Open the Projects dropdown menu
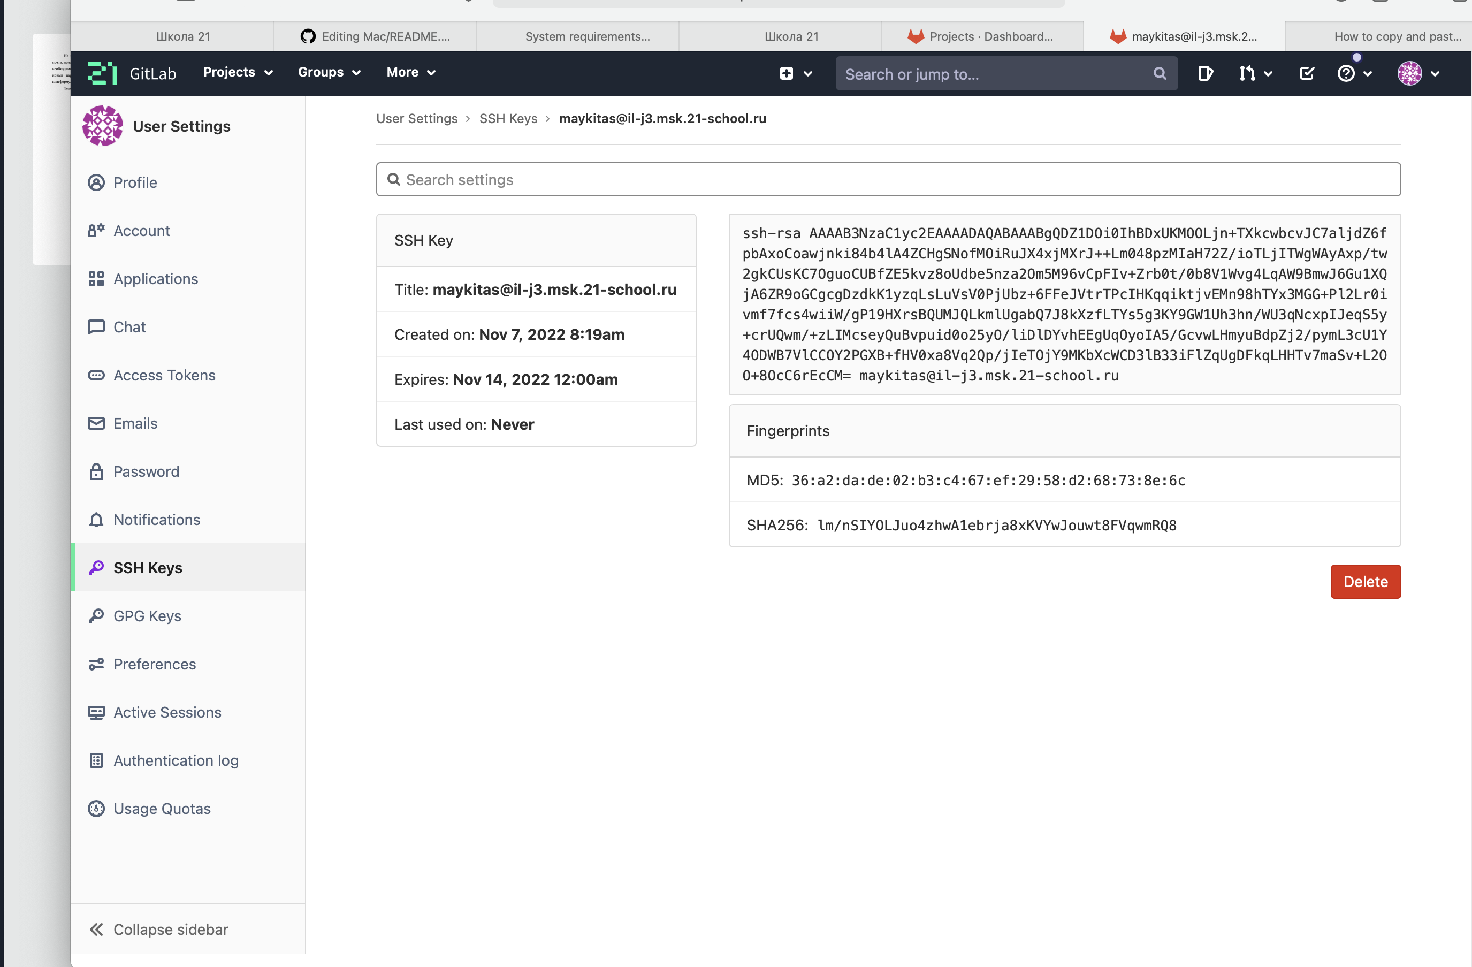The image size is (1472, 967). click(237, 72)
